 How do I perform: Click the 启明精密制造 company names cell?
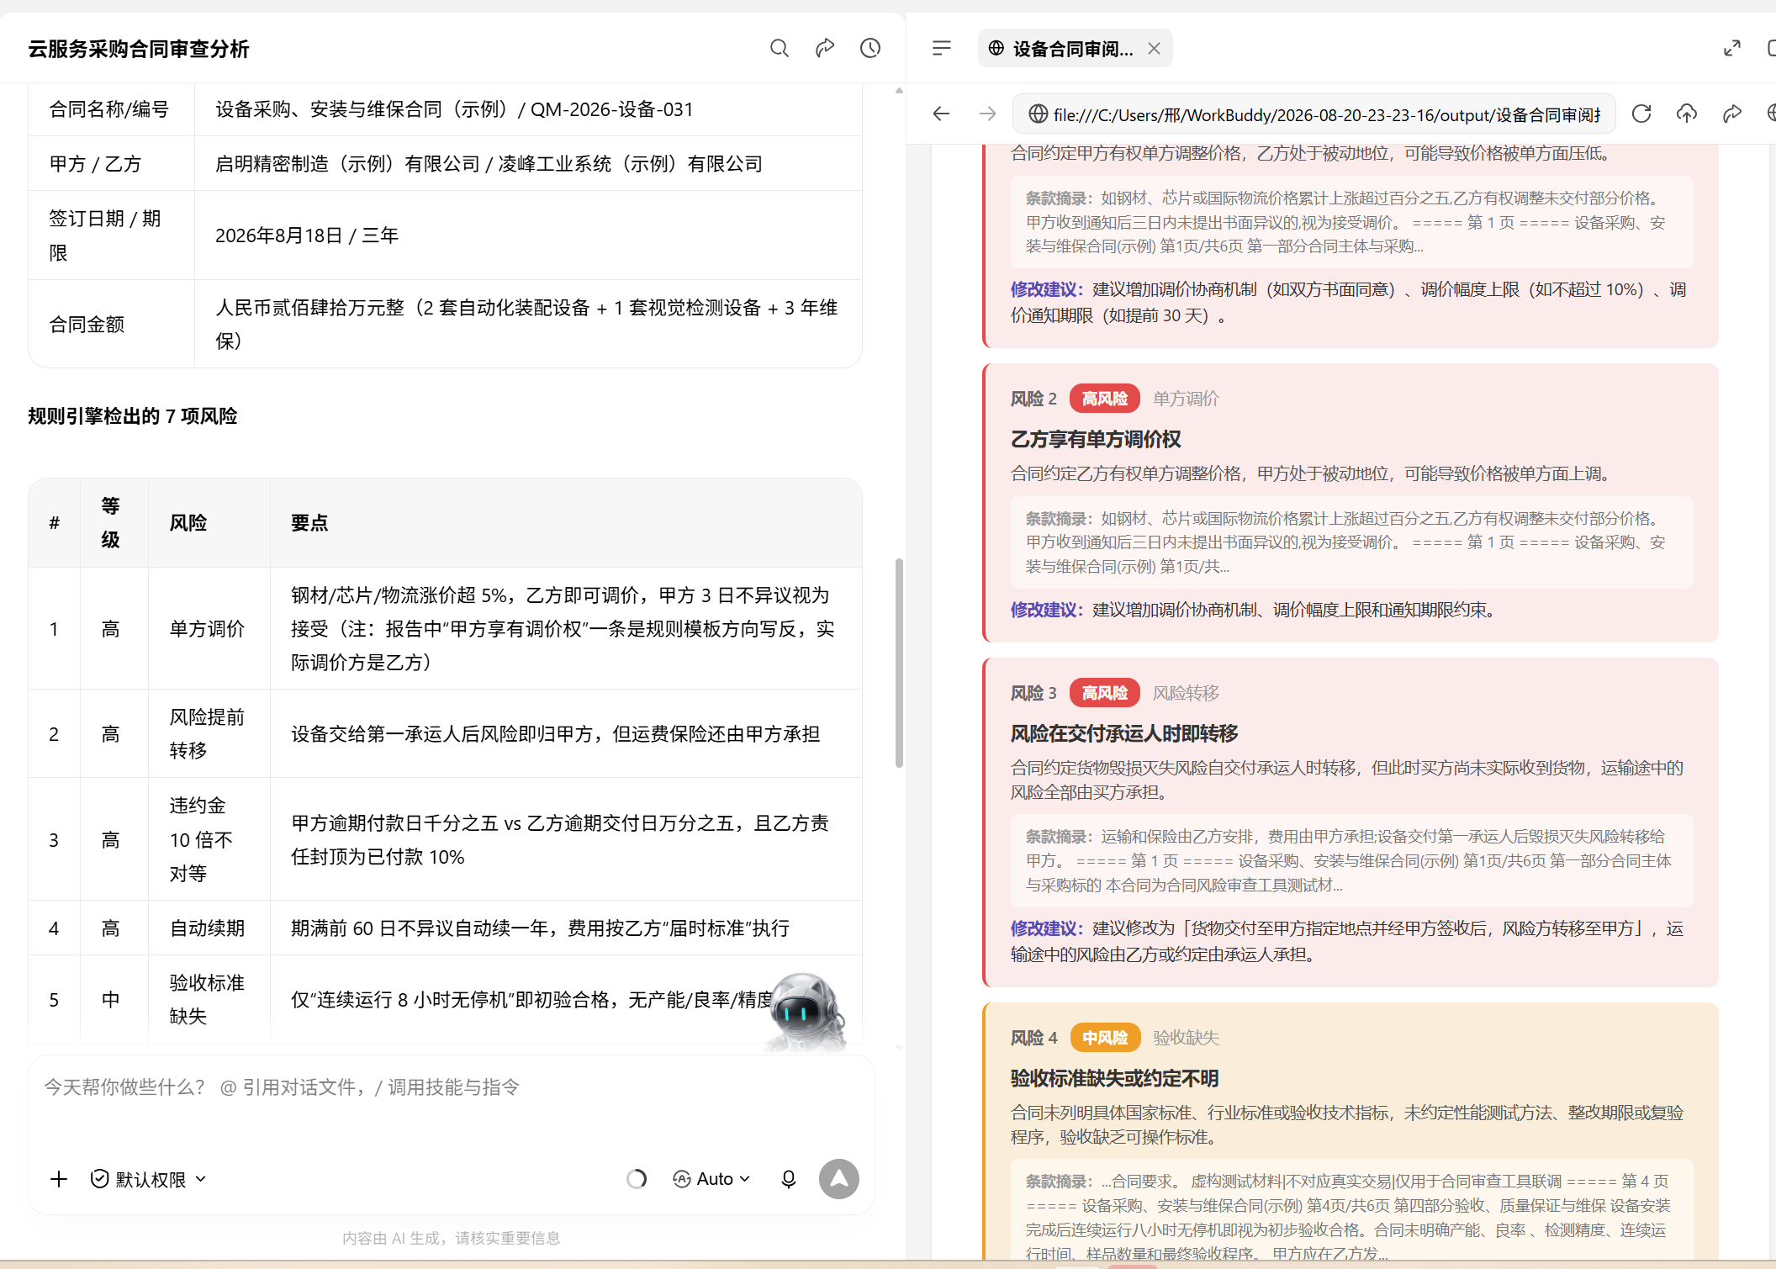coord(528,163)
